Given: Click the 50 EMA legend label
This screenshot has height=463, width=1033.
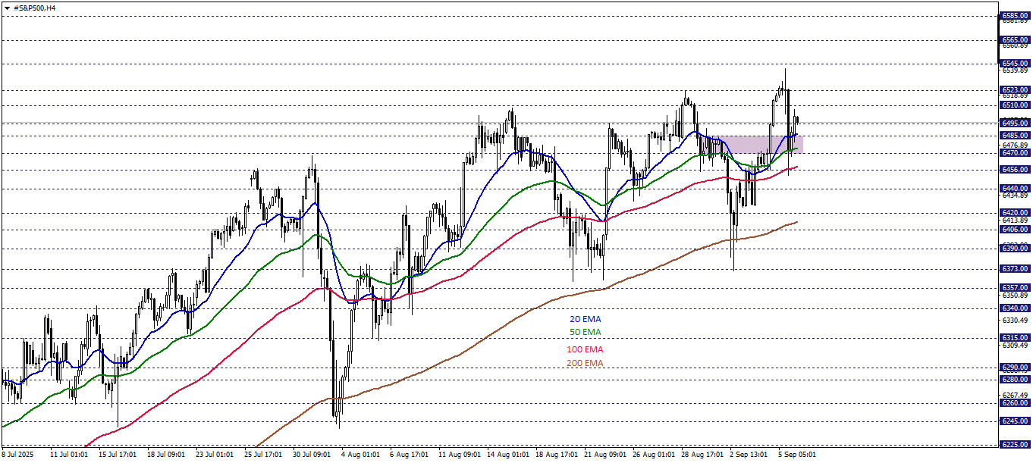Looking at the screenshot, I should 585,332.
